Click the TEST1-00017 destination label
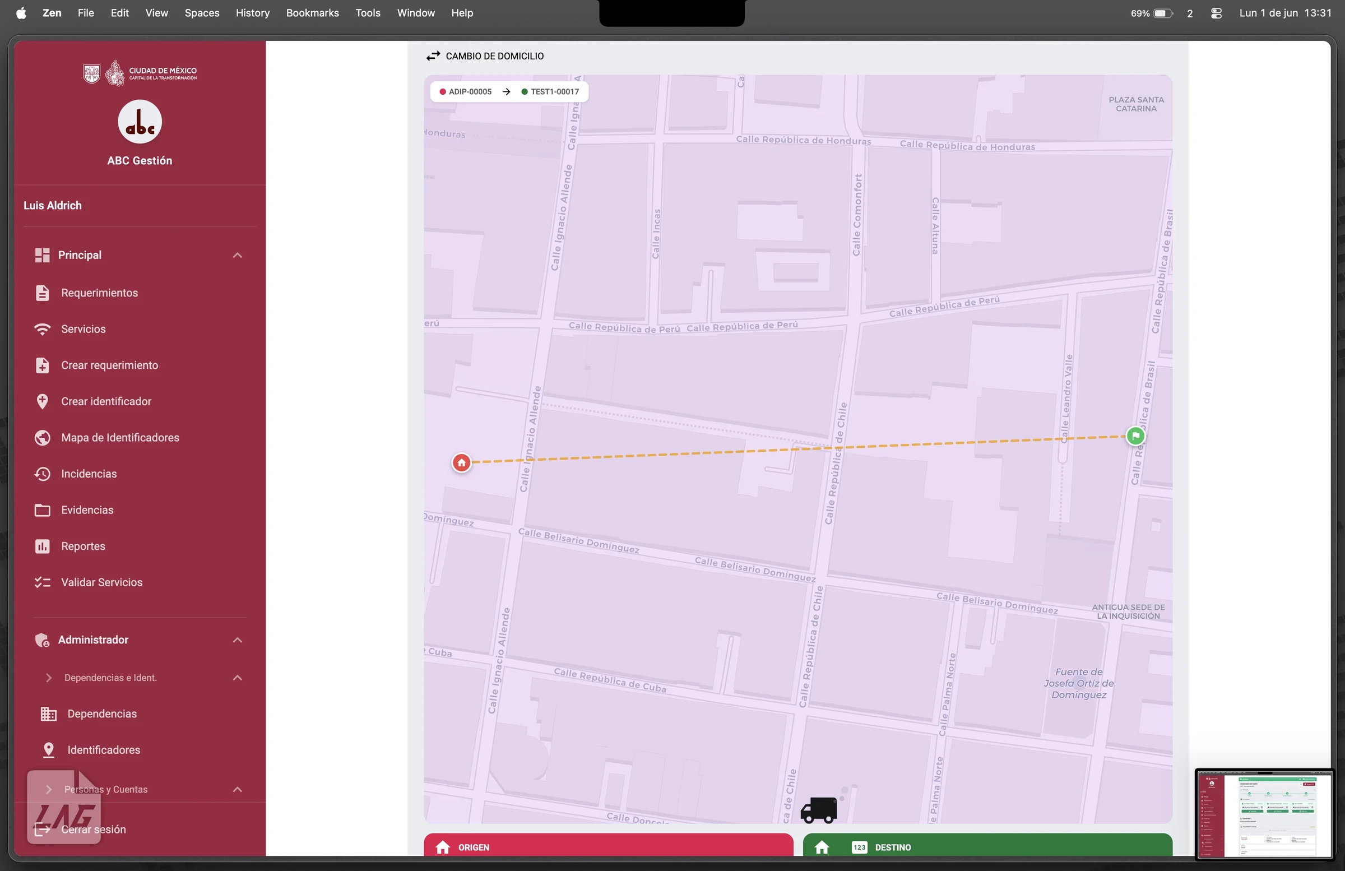Screen dimensions: 1345x871 tap(550, 91)
